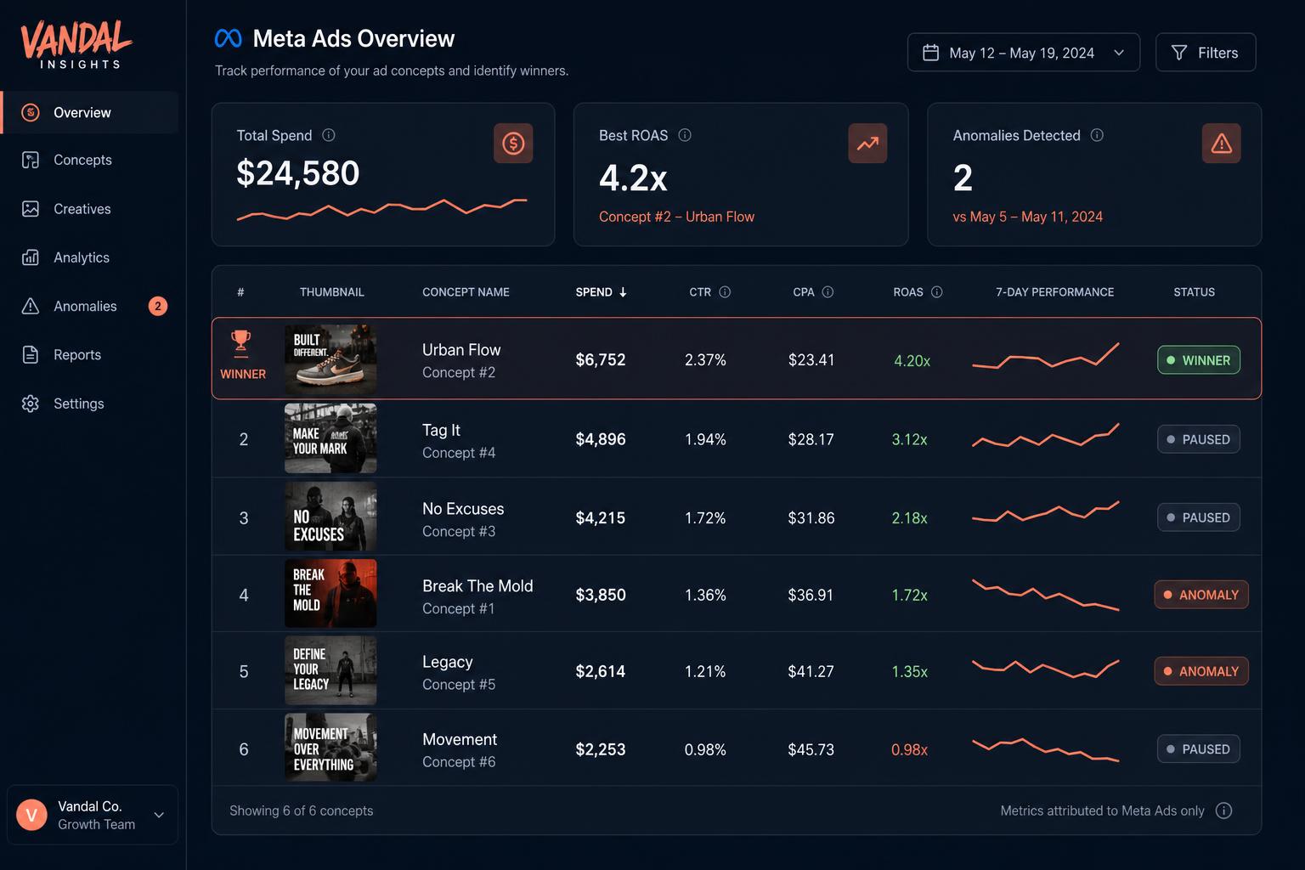Click the PAUSED status badge for Tag It
Screen dimensions: 1305x870
tap(1199, 439)
